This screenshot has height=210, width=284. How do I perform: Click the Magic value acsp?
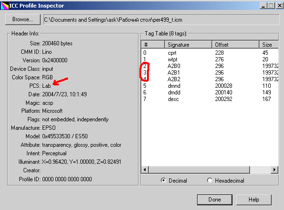tap(48, 103)
